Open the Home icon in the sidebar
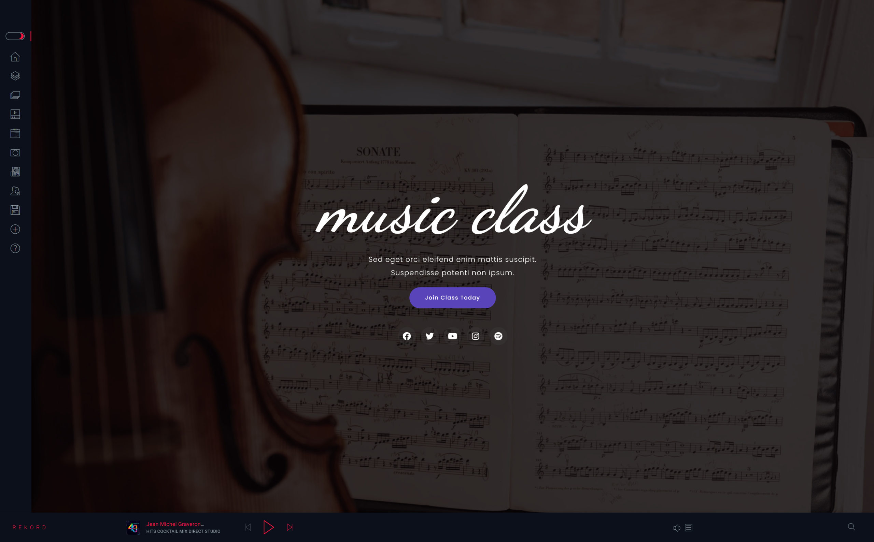This screenshot has height=542, width=874. coord(15,57)
